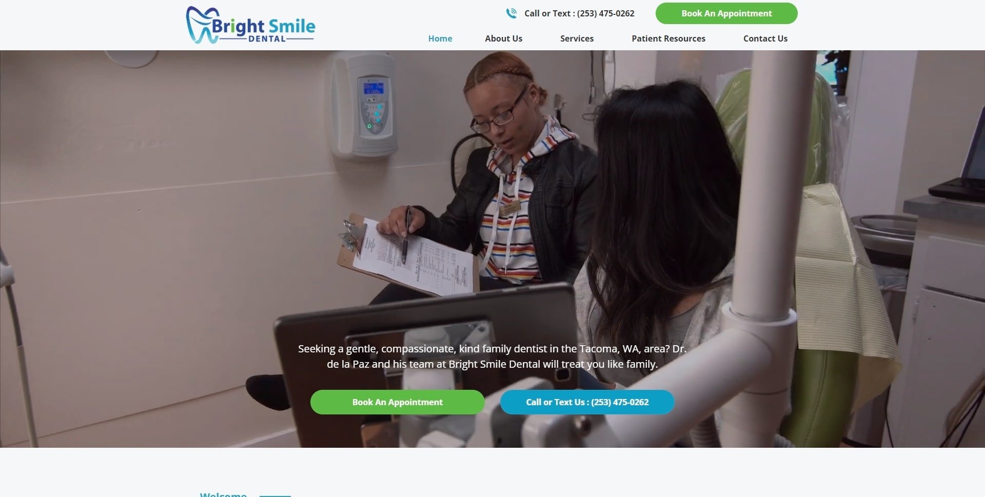Screen dimensions: 985x497
Task: Click the 'Call or Text :' label in header
Action: (x=549, y=13)
